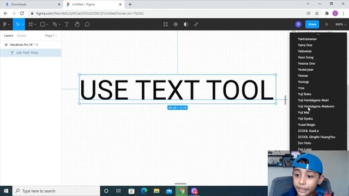Open the Page 1 dropdown
Screen dimensions: 349x196
coord(51,35)
